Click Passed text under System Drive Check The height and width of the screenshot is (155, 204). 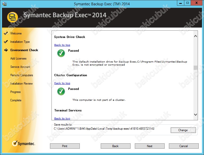point(73,51)
